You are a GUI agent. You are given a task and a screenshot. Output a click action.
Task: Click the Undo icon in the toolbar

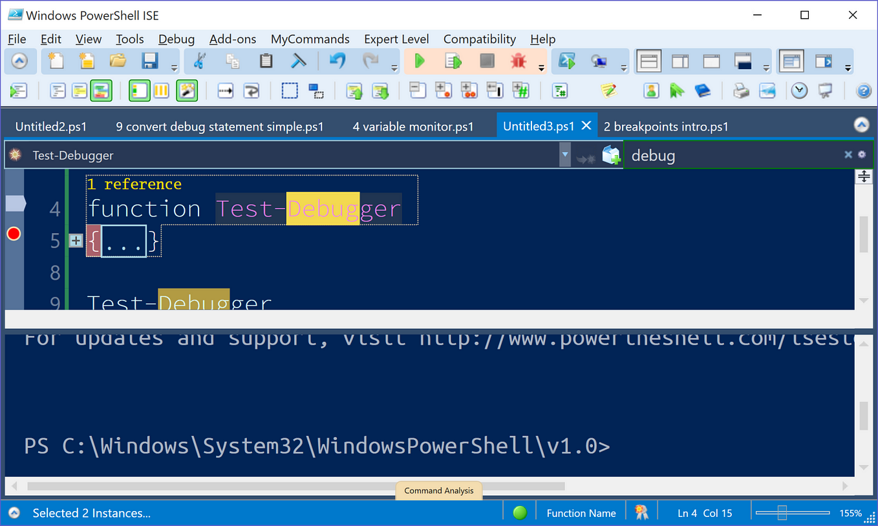(x=336, y=61)
